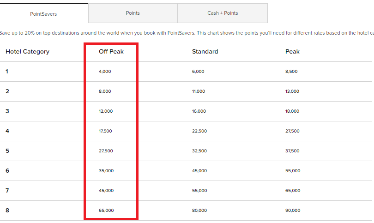Click the Peak column header
The width and height of the screenshot is (374, 223).
coord(292,52)
